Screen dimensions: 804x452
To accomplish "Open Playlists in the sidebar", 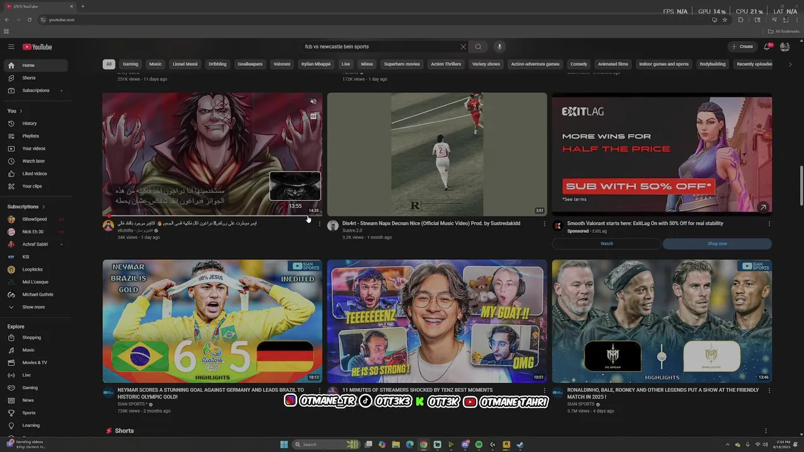I will click(x=36, y=136).
